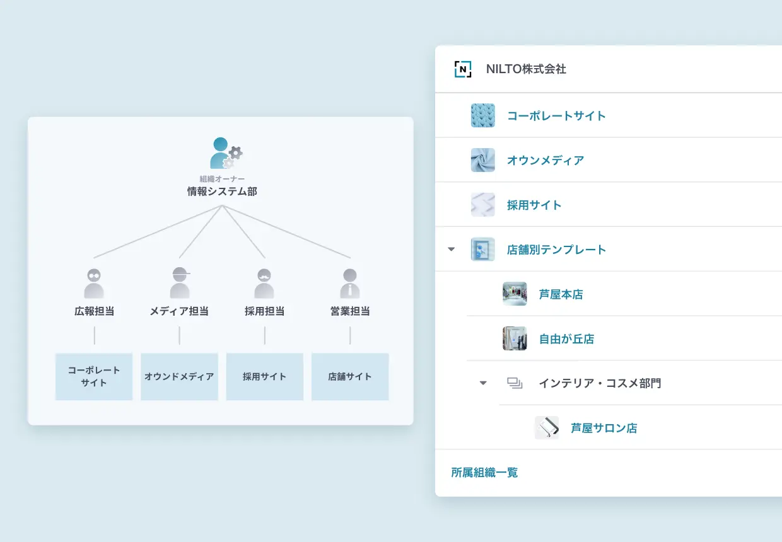This screenshot has width=782, height=542.
Task: Open the 芦屋サロン店 link
Action: point(604,429)
